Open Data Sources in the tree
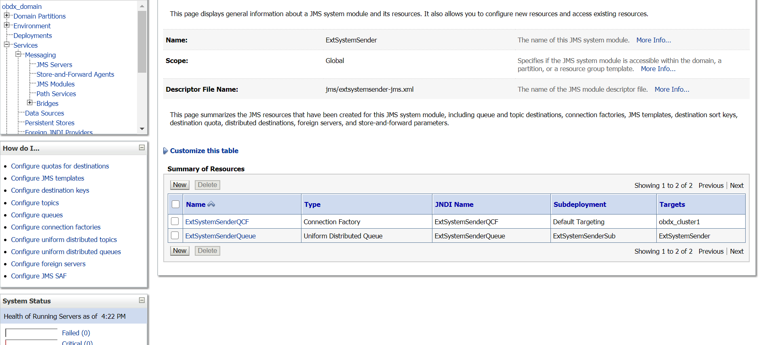The image size is (761, 345). pos(44,113)
